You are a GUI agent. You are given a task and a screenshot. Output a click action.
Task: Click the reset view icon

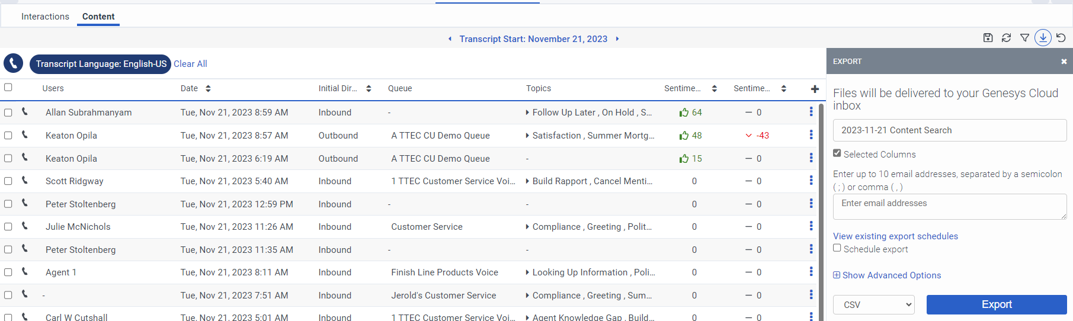coord(1061,38)
